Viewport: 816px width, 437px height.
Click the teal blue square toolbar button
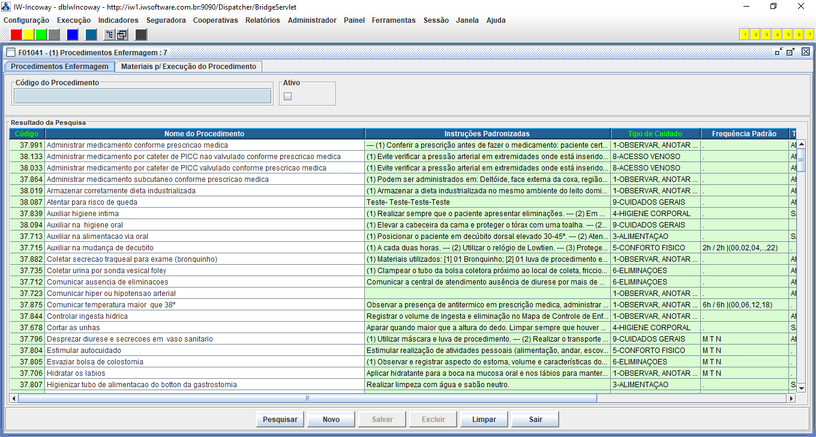point(91,34)
